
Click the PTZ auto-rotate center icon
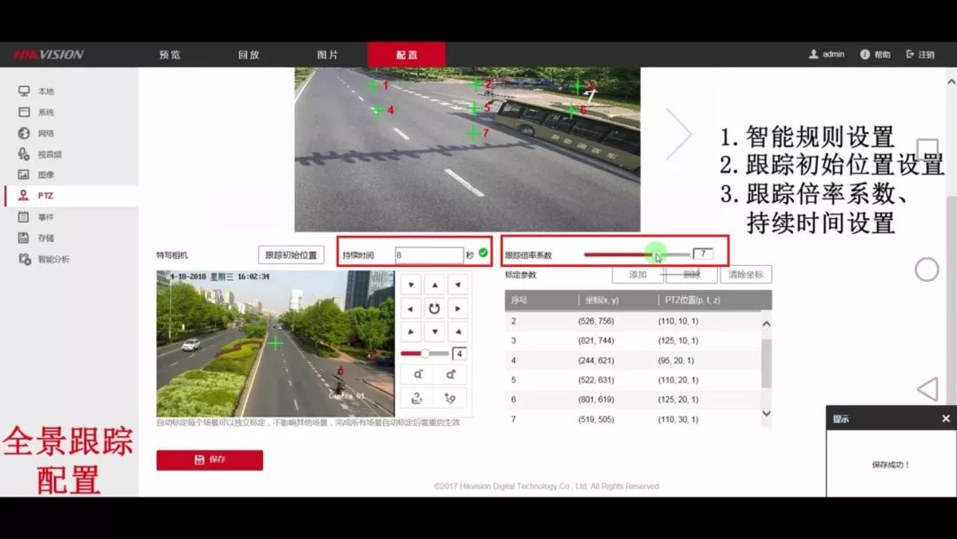[434, 309]
